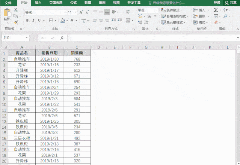Image resolution: width=240 pixels, height=165 pixels.
Task: Select the Format Painter brush icon
Action: click(16, 22)
